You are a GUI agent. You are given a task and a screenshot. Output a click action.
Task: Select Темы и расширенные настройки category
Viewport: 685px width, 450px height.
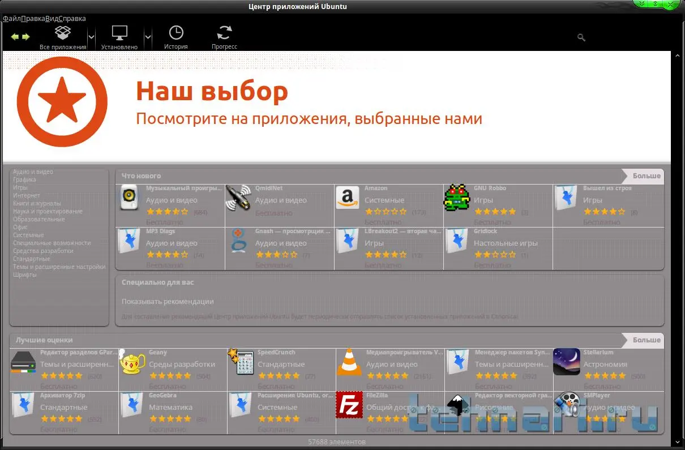tap(59, 267)
